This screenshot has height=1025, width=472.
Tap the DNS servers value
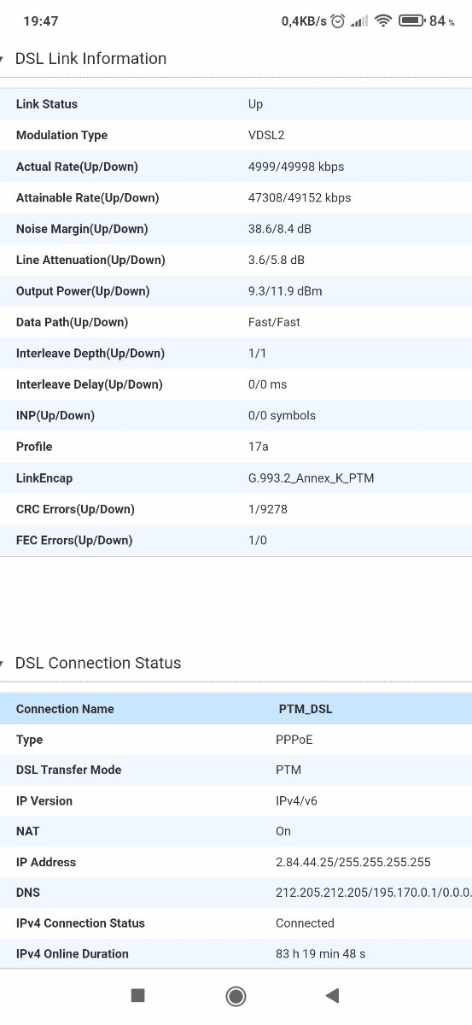point(374,893)
